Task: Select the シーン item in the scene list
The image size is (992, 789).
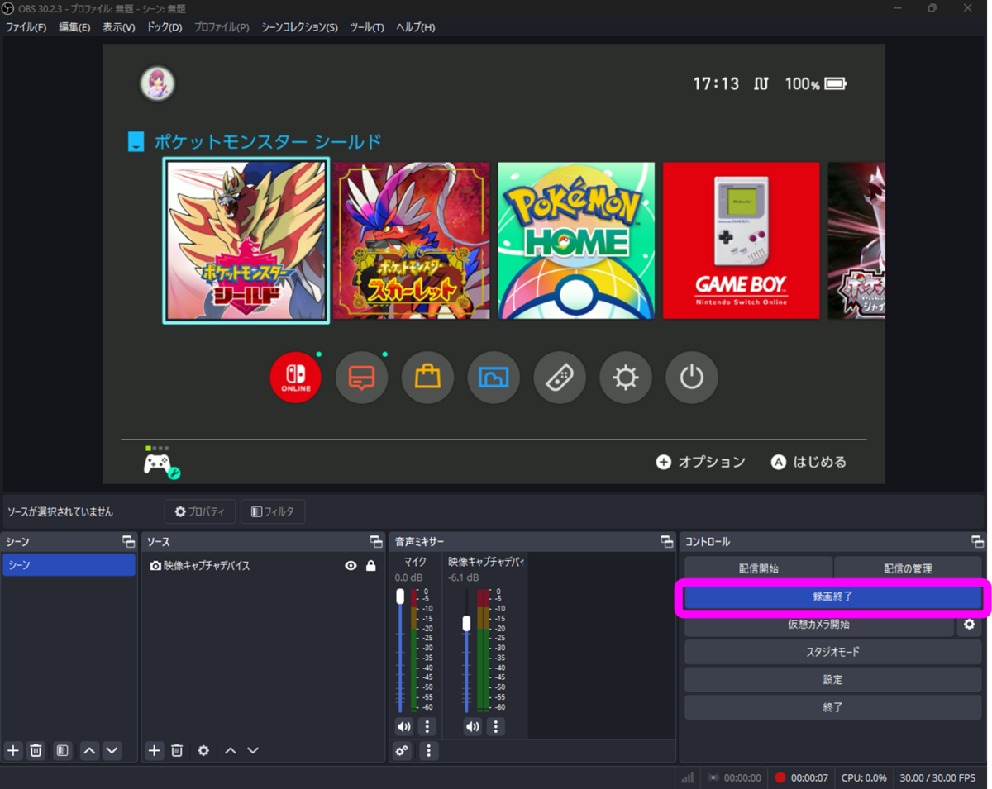Action: click(x=69, y=565)
